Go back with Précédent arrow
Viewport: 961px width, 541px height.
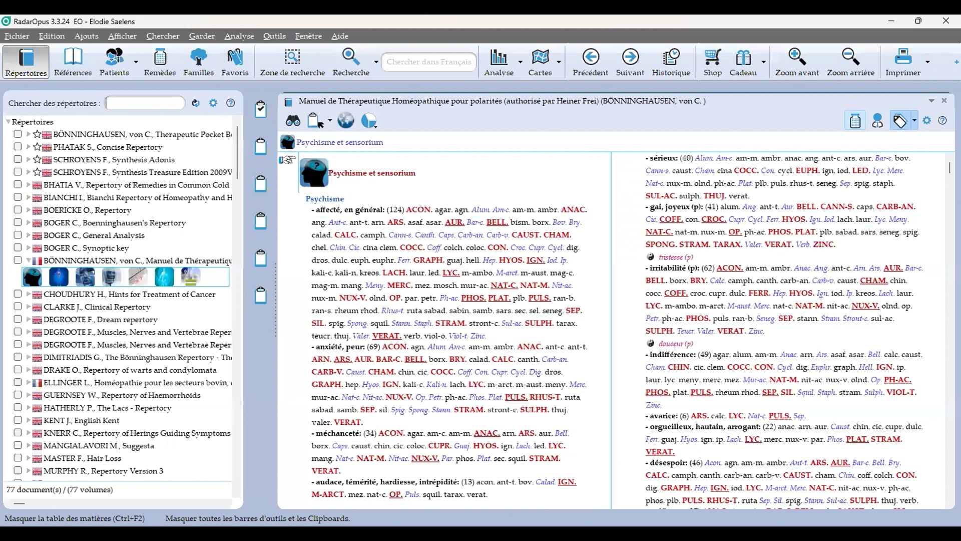[591, 57]
